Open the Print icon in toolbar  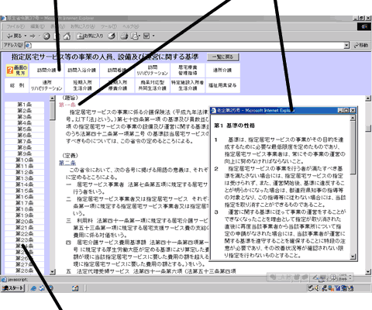click(124, 36)
